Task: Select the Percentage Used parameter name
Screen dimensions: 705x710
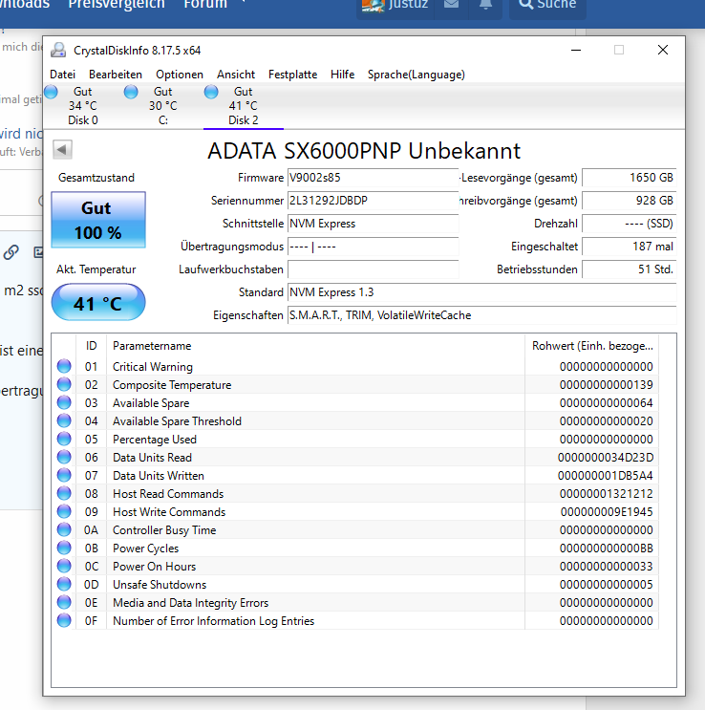Action: [155, 440]
